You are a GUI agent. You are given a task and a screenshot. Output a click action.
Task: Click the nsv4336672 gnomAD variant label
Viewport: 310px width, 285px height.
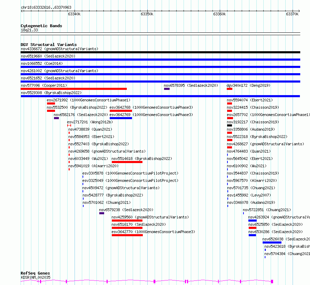[60, 49]
